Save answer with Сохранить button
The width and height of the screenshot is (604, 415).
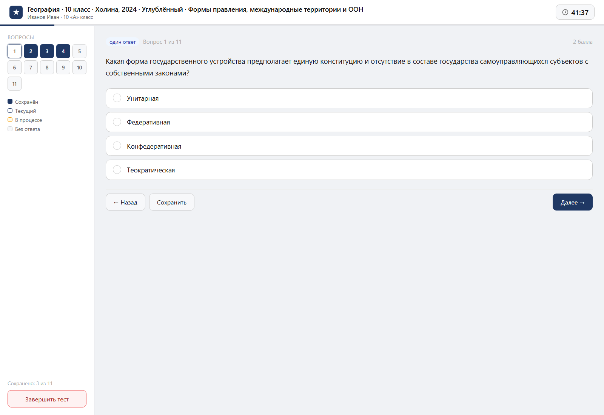tap(172, 202)
